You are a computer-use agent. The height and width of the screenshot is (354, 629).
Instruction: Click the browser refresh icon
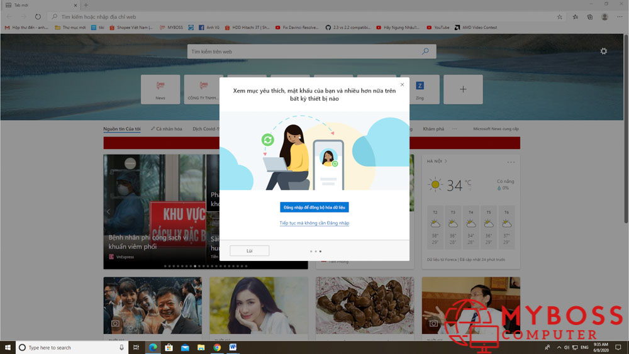(38, 17)
